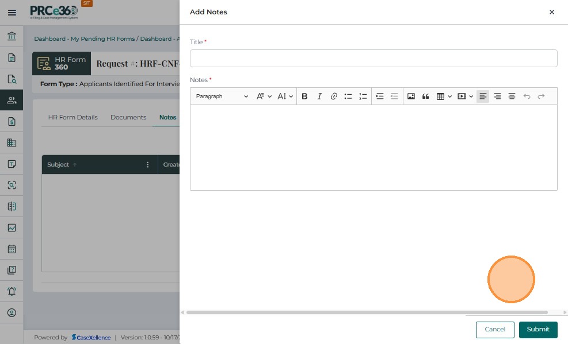Viewport: 568px width, 344px height.
Task: Open the CaseXellence link in footer
Action: 92,338
